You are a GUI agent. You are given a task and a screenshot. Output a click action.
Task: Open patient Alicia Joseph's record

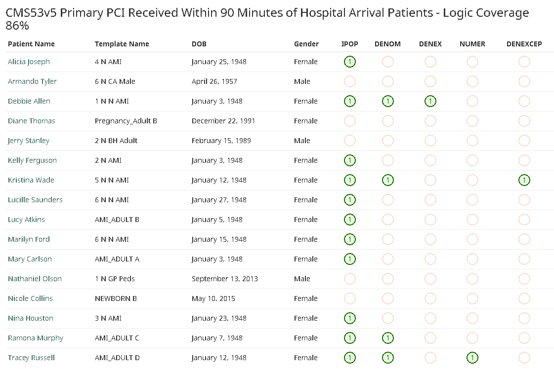click(29, 62)
